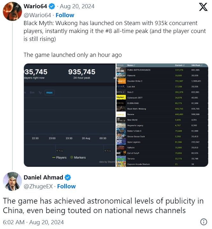Select the max time range option
This screenshot has width=212, height=229.
49,92
